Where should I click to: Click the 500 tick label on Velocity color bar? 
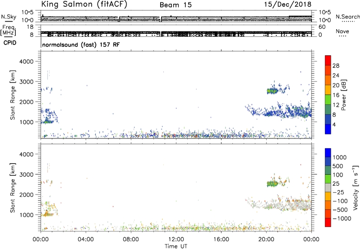click(x=338, y=166)
